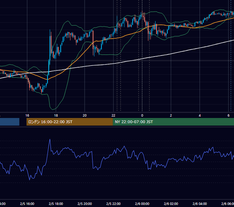Click the 6 hour label on the price chart axis

click(x=228, y=116)
